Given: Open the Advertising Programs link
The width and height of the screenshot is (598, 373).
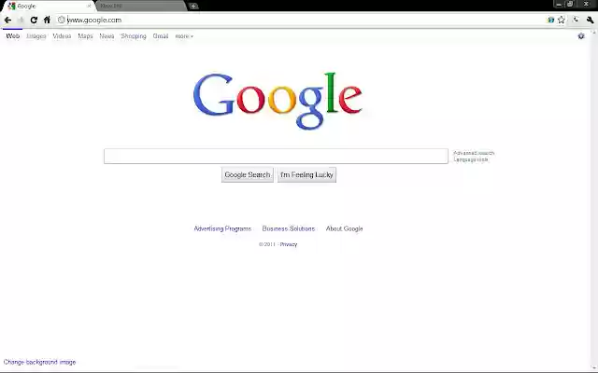Looking at the screenshot, I should pos(222,228).
